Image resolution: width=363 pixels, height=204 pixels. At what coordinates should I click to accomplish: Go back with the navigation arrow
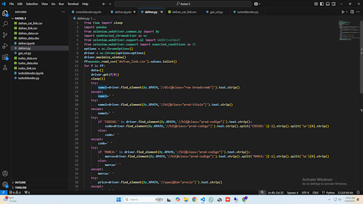tap(104, 4)
